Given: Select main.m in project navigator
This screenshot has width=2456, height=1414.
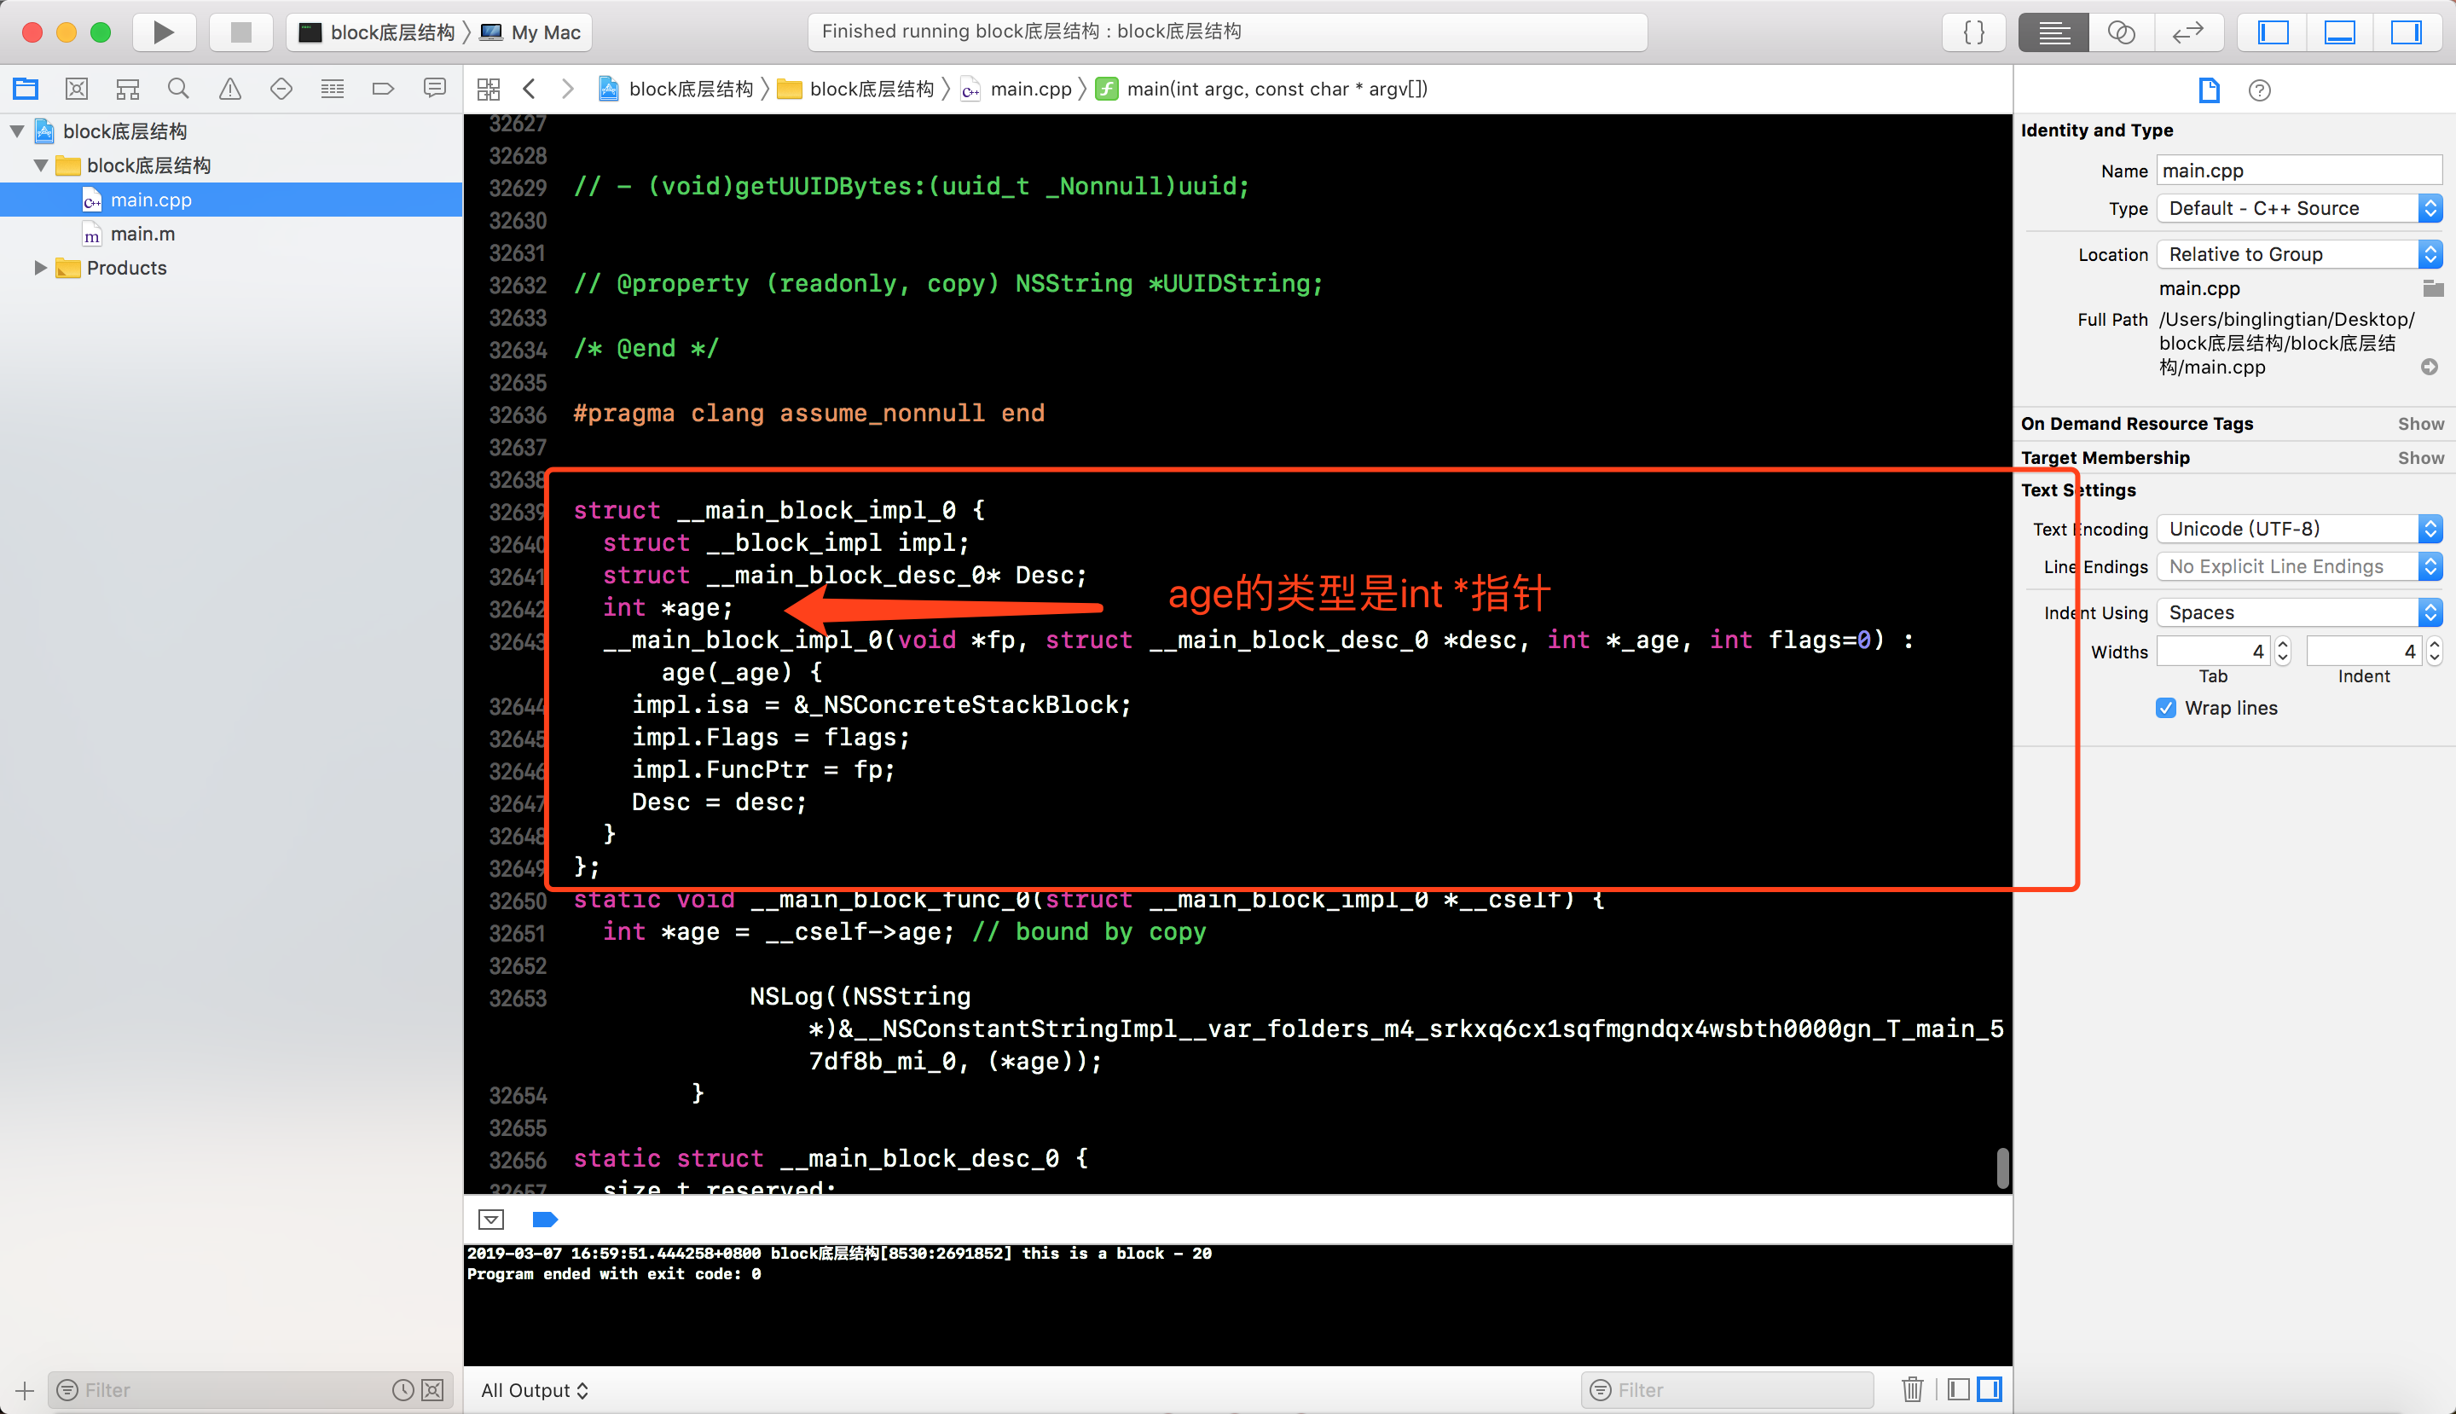Looking at the screenshot, I should pos(142,234).
